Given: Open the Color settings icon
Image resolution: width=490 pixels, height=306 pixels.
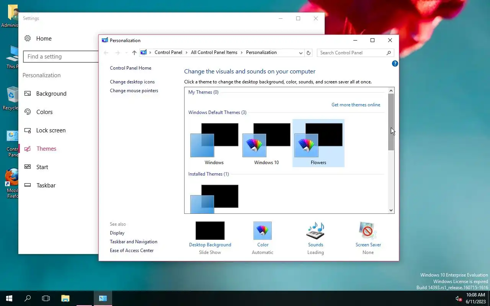Looking at the screenshot, I should point(263,231).
